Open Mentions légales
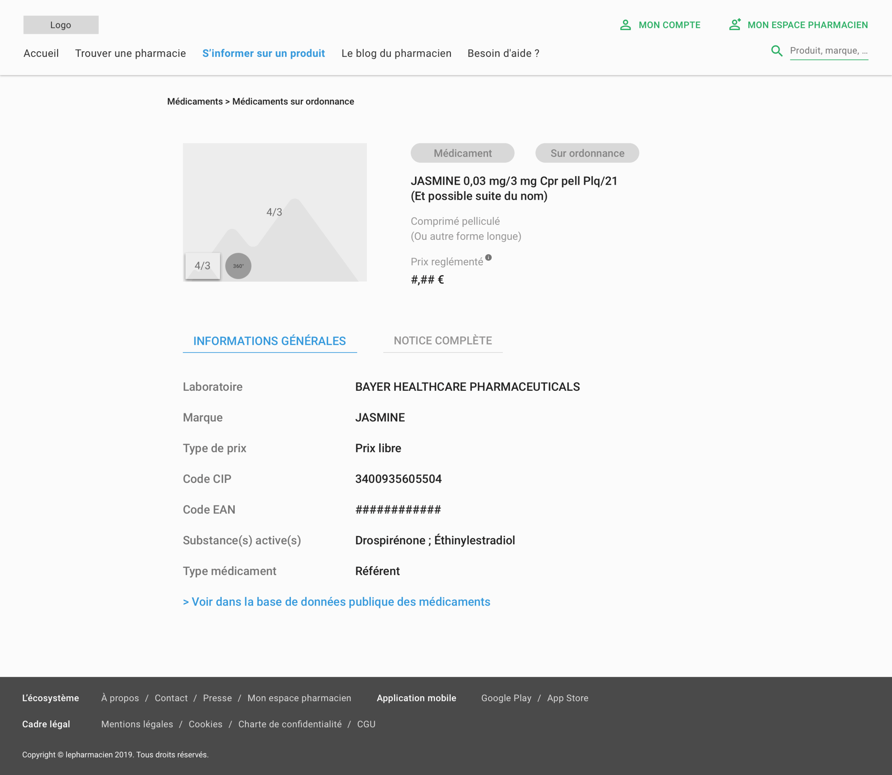This screenshot has height=775, width=892. tap(137, 724)
